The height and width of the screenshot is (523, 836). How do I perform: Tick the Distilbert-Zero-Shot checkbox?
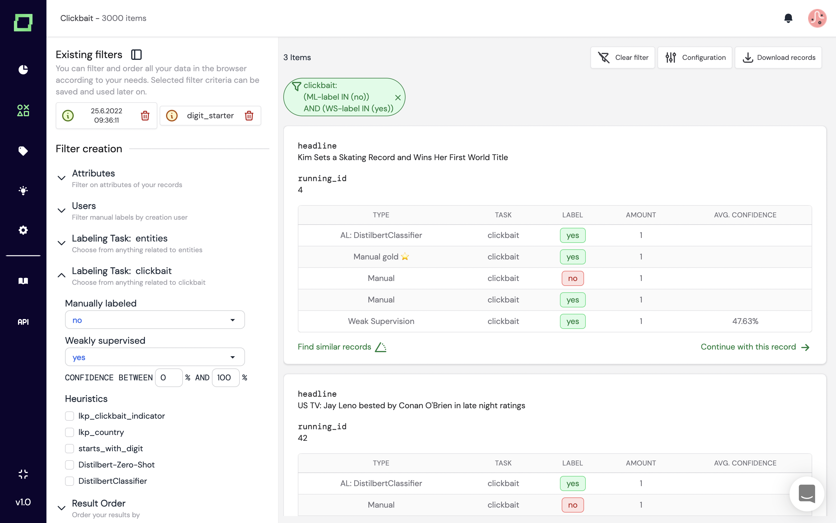click(x=69, y=465)
